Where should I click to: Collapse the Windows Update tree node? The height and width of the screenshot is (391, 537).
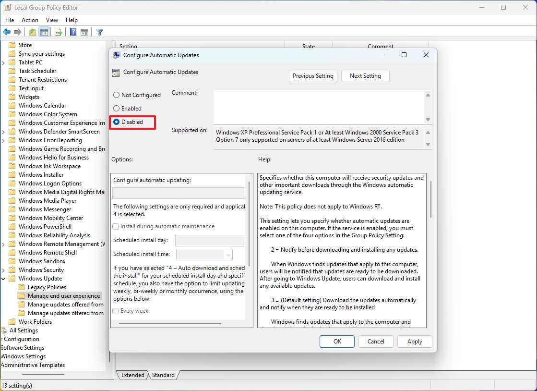[3, 279]
